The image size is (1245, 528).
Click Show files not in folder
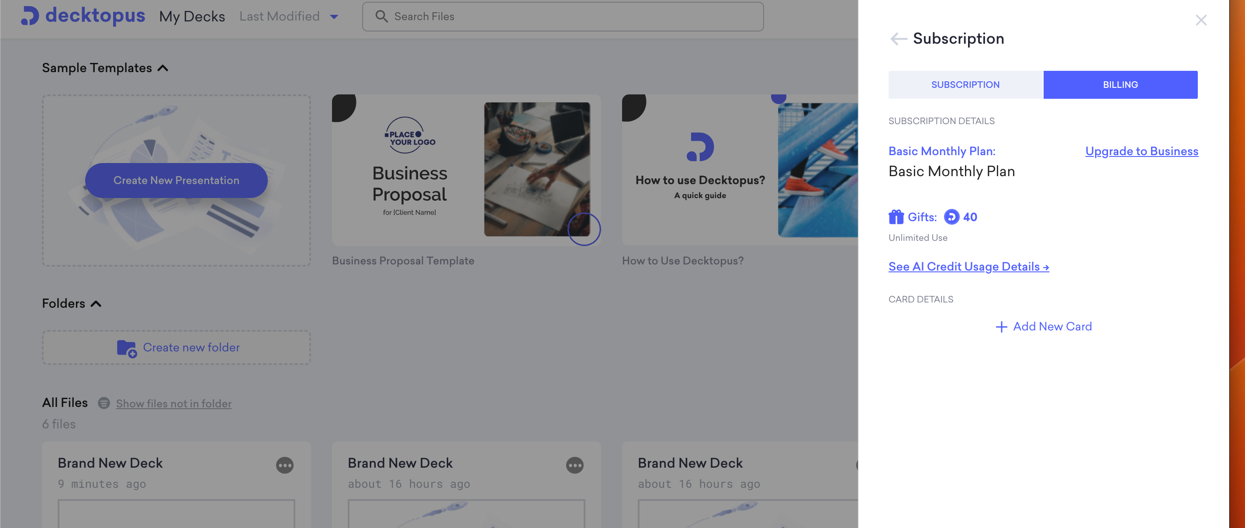coord(173,403)
